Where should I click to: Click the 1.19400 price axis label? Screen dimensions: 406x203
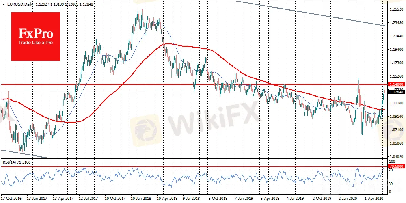pos(396,49)
